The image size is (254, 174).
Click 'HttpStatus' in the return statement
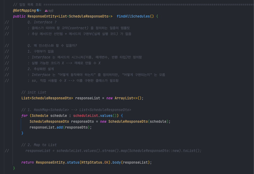click(x=92, y=162)
